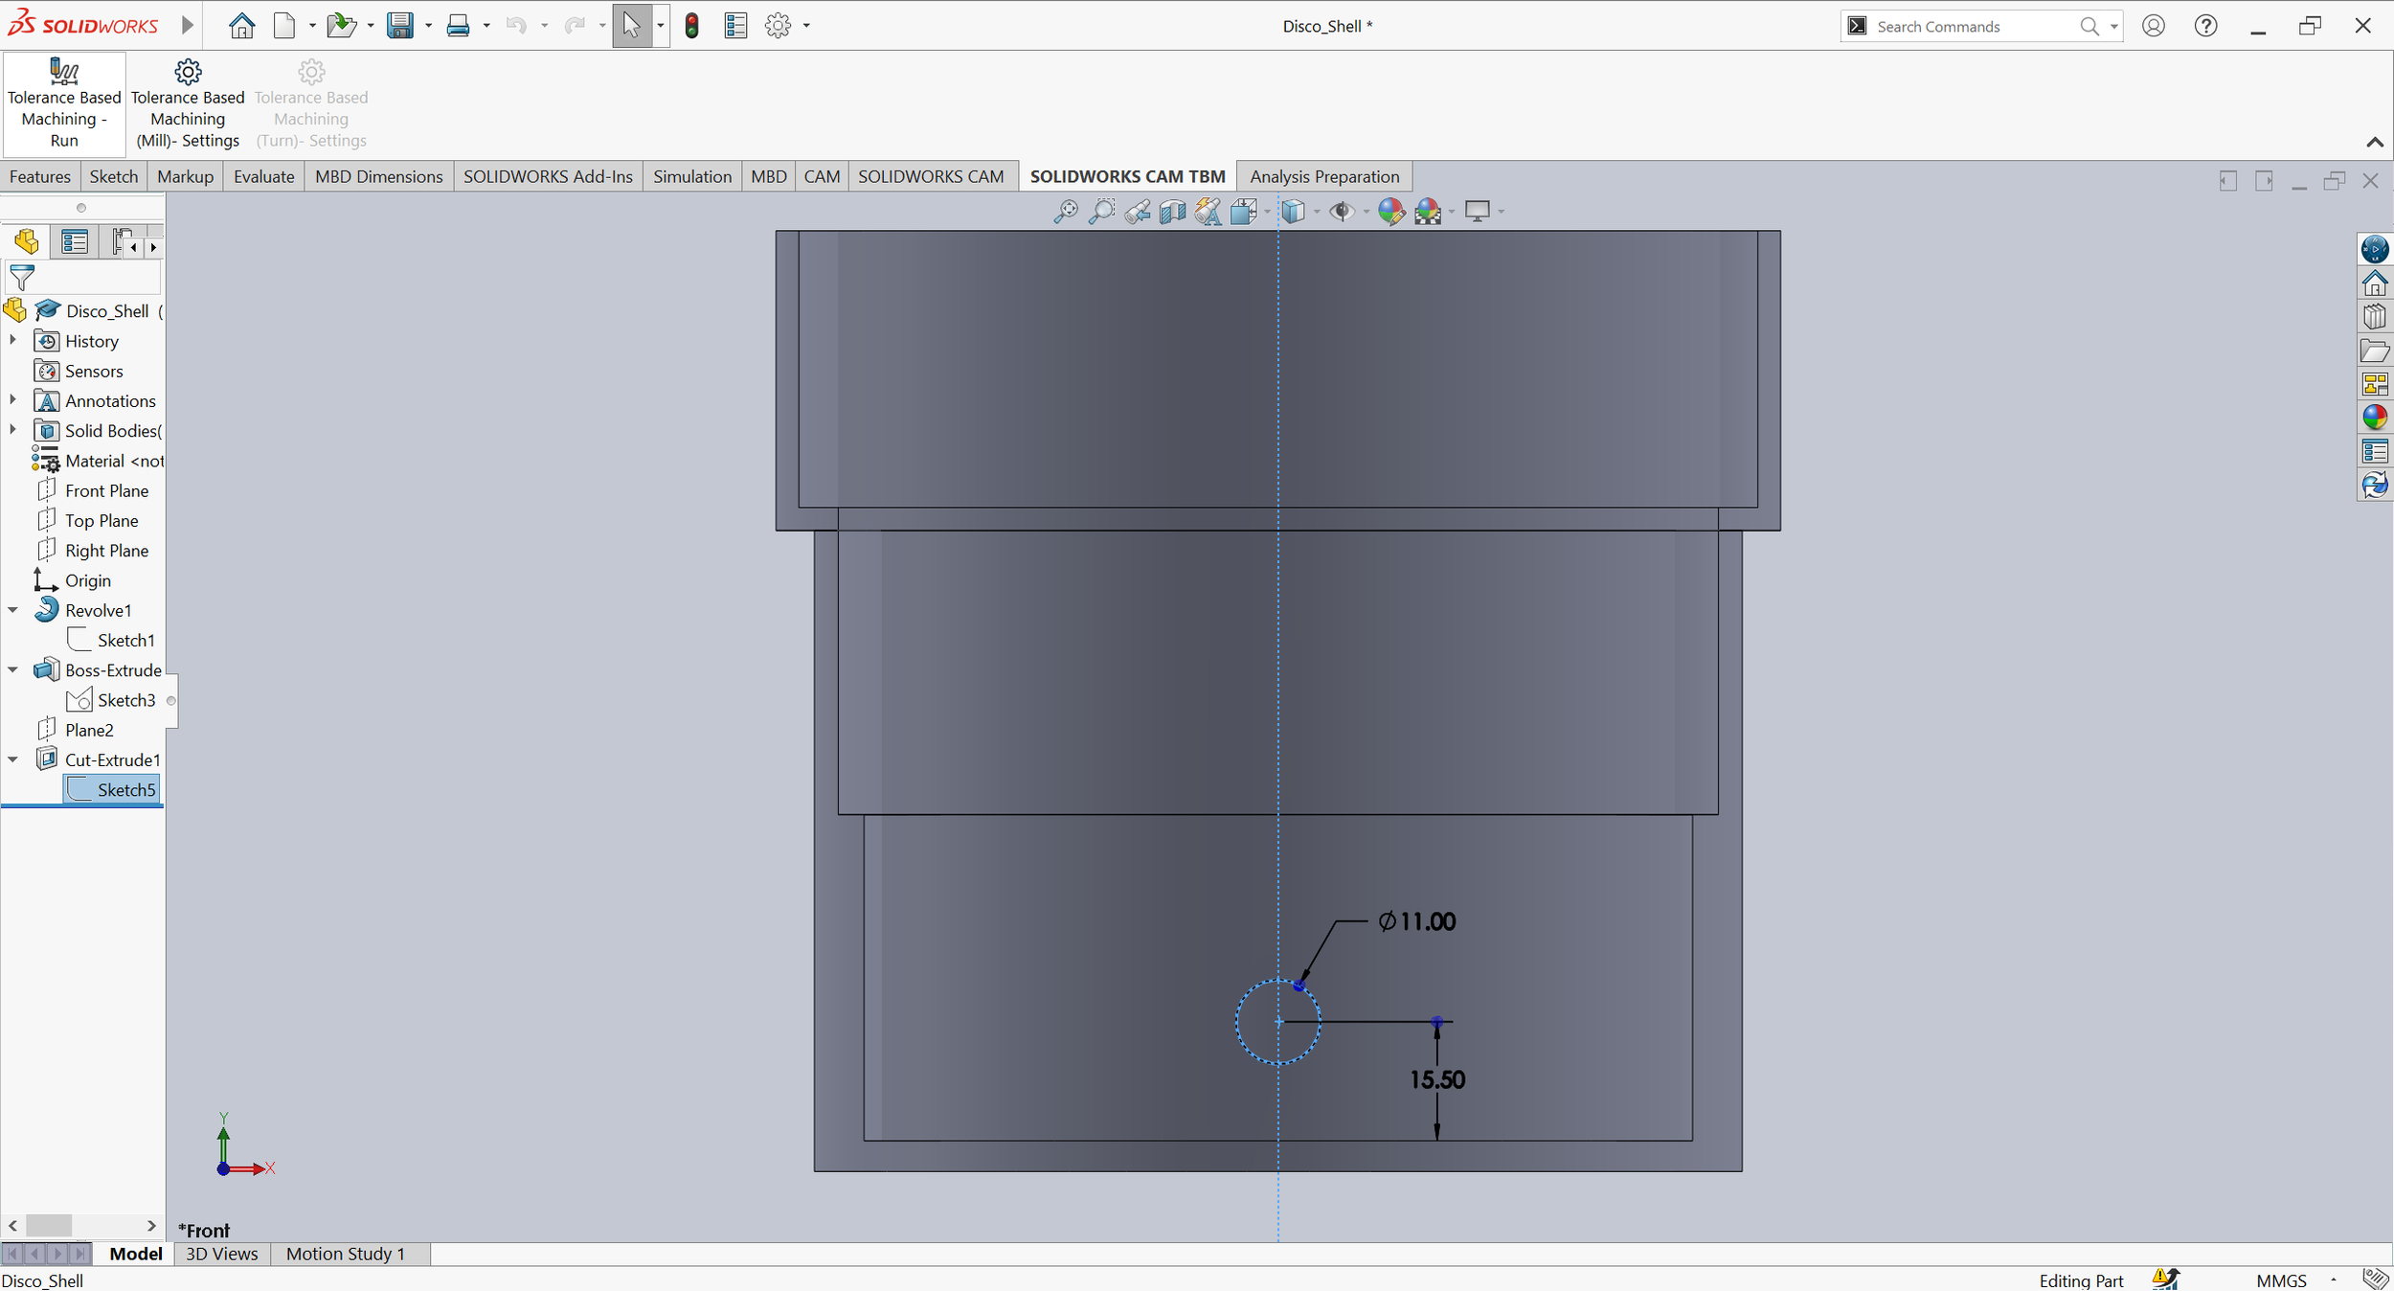Toggle the Section View tool

pos(1172,212)
